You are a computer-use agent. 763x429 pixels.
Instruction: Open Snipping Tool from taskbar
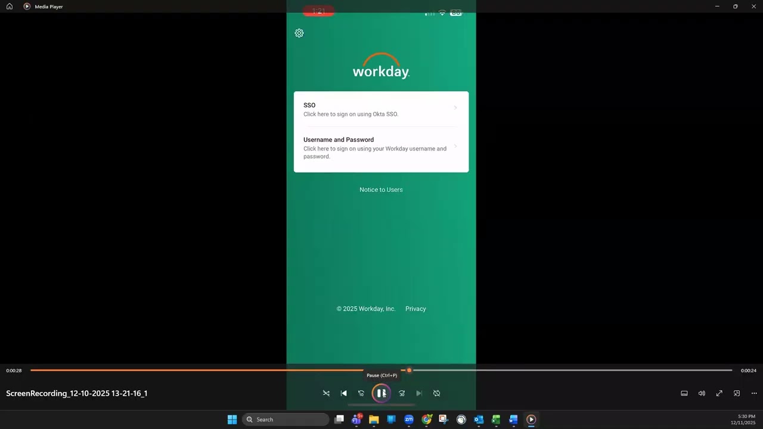pyautogui.click(x=443, y=419)
